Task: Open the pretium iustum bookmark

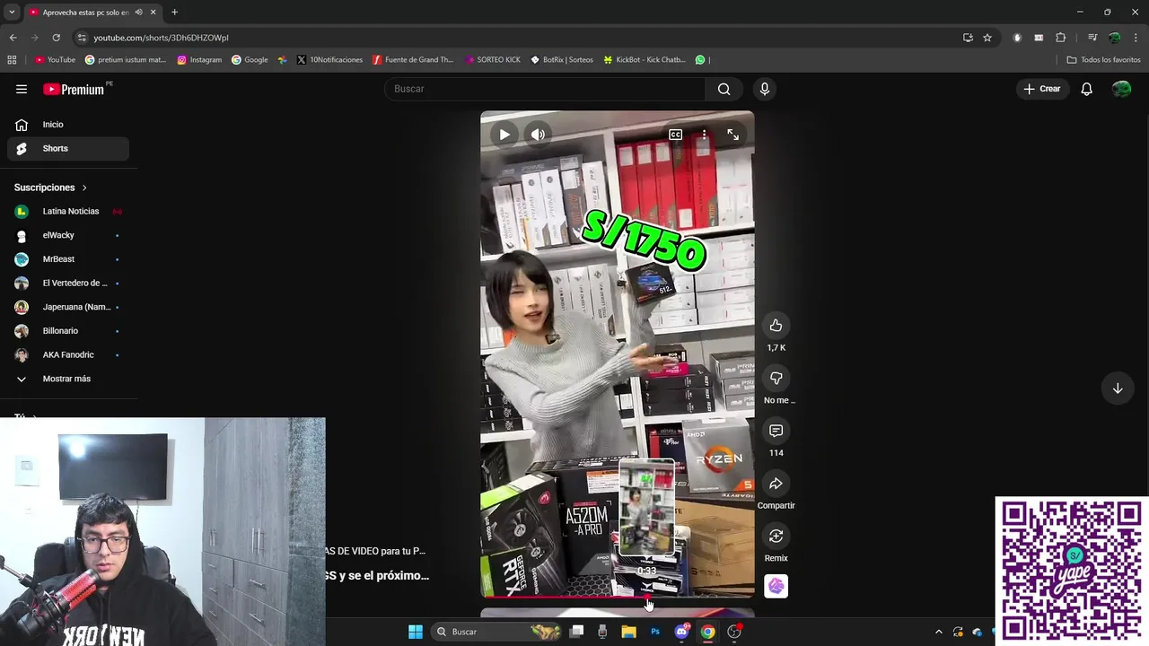Action: tap(126, 60)
